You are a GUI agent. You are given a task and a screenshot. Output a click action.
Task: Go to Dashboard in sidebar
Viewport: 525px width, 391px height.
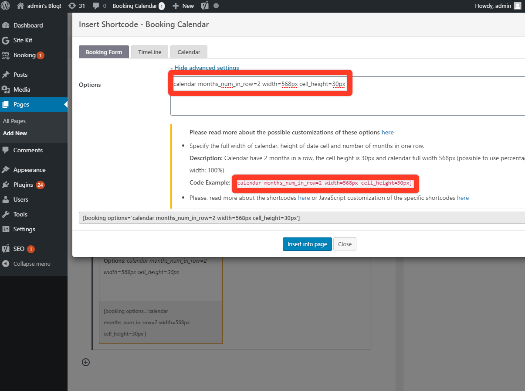click(34, 25)
